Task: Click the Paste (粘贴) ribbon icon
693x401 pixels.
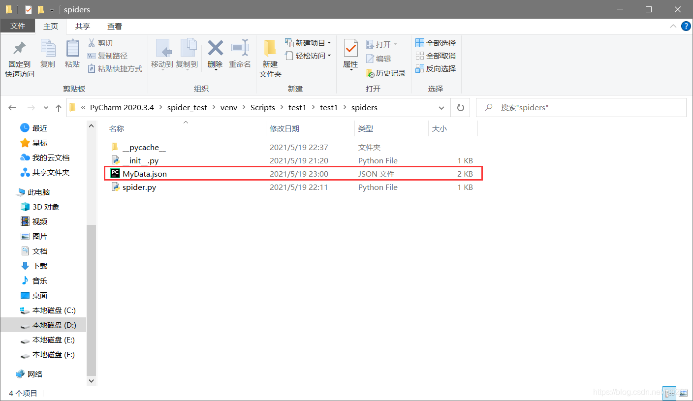Action: tap(72, 48)
